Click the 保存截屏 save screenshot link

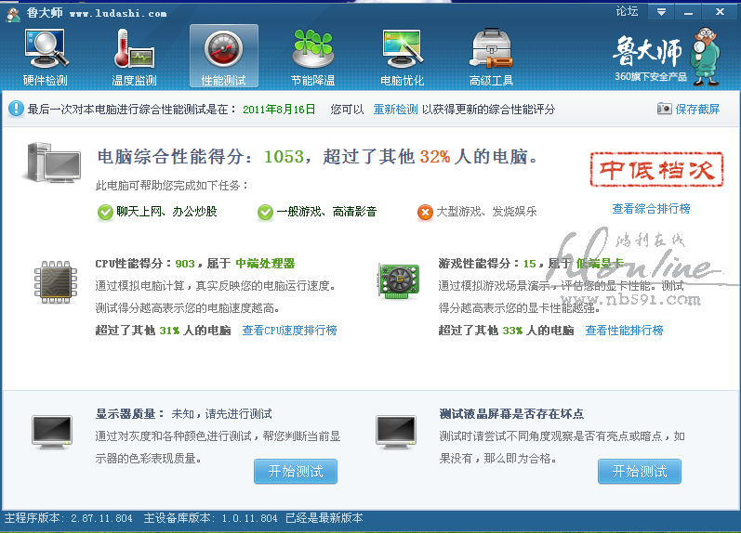click(697, 109)
